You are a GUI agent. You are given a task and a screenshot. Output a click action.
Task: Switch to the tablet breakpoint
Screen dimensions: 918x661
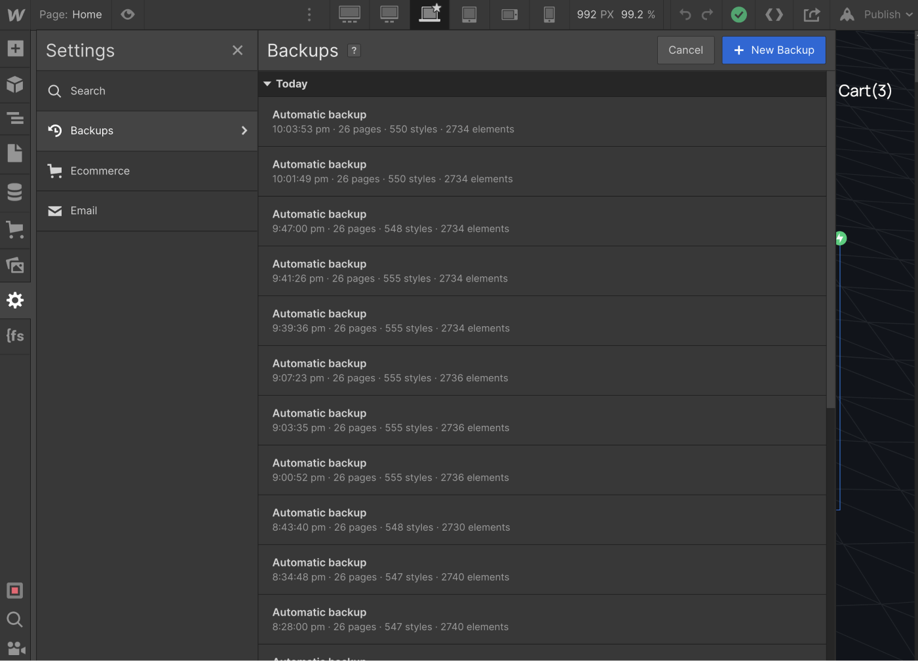tap(469, 14)
